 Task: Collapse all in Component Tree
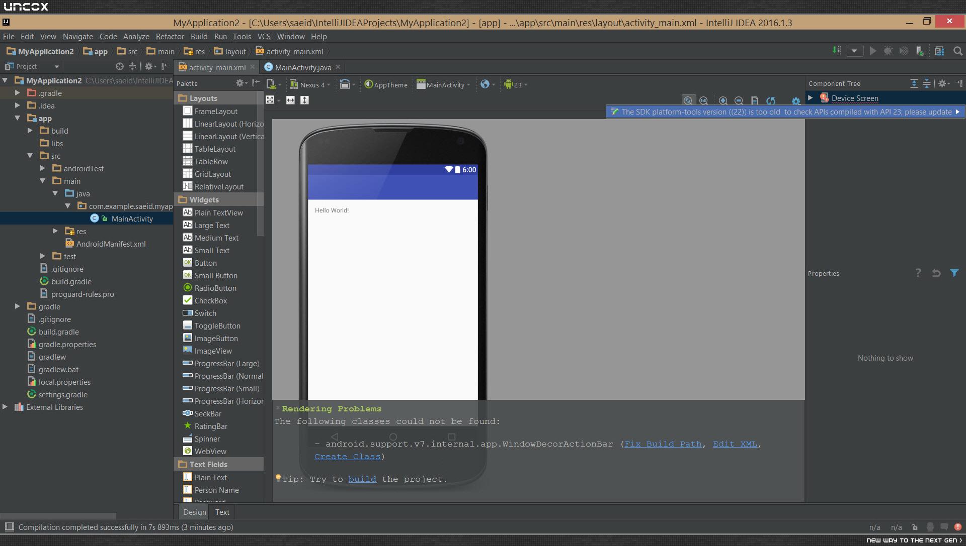pos(927,83)
